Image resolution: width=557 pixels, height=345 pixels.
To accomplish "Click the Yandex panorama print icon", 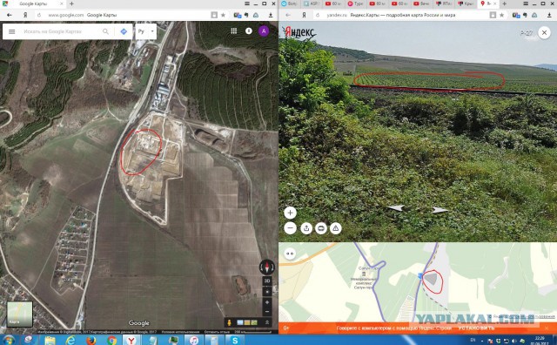I will [x=321, y=228].
